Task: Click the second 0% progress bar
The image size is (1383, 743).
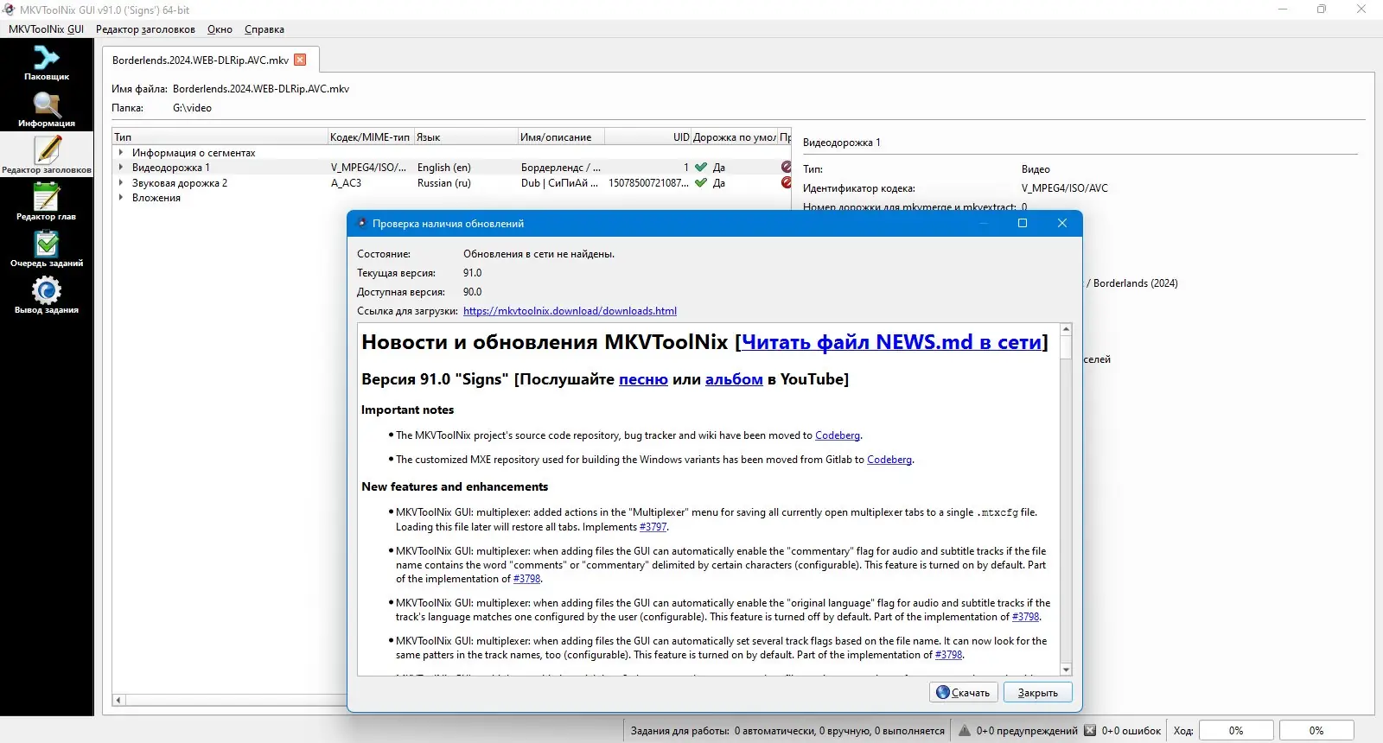Action: click(x=1316, y=731)
